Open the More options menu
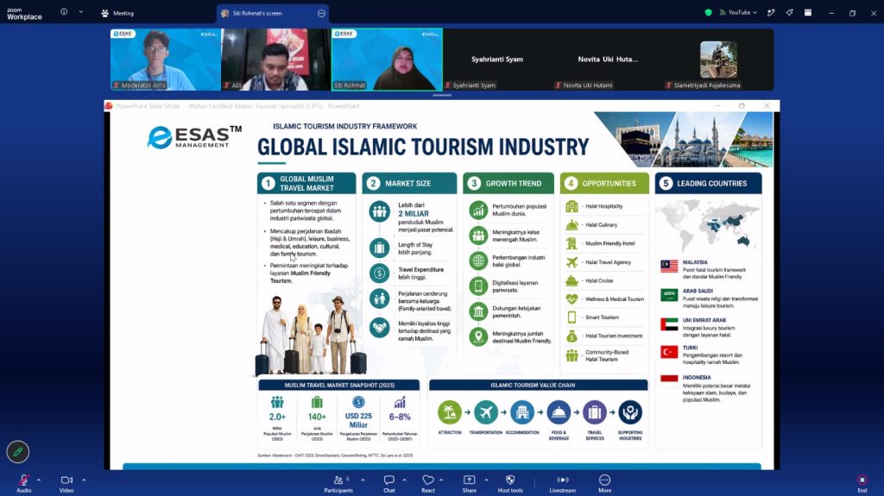Image resolution: width=884 pixels, height=496 pixels. coord(604,483)
